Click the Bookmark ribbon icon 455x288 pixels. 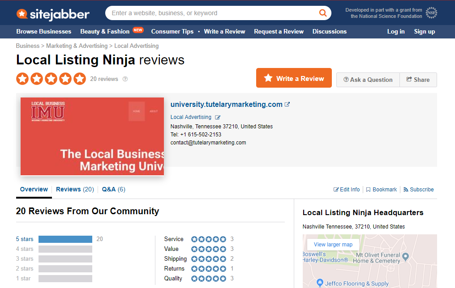pos(368,190)
